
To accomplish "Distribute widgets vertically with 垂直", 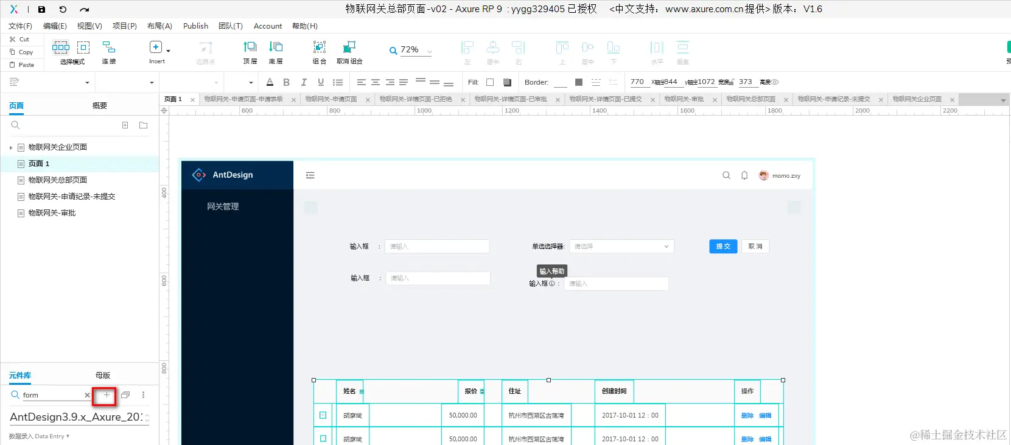I will click(x=683, y=52).
